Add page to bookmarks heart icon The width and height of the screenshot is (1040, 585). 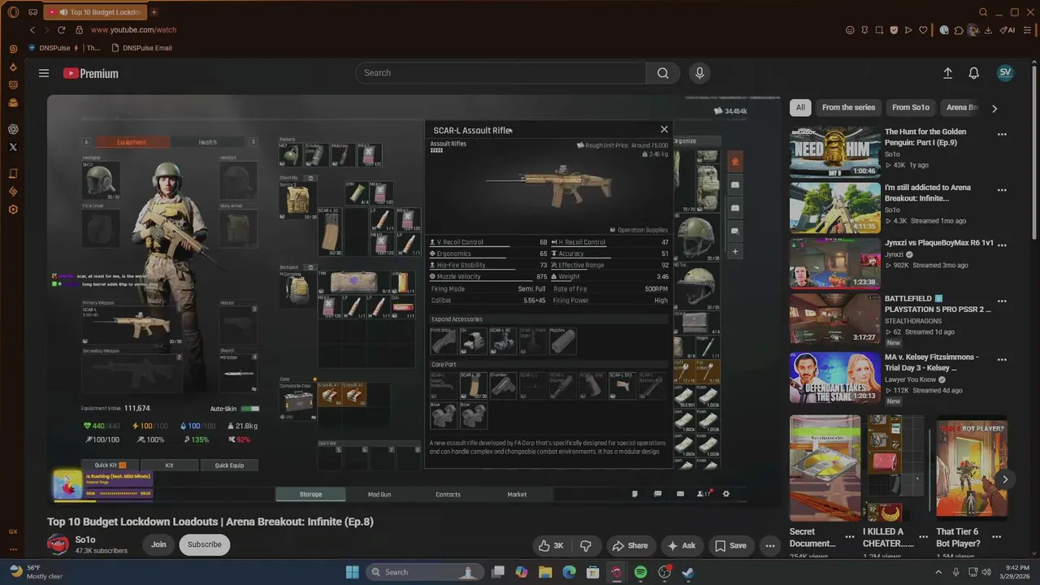(923, 30)
